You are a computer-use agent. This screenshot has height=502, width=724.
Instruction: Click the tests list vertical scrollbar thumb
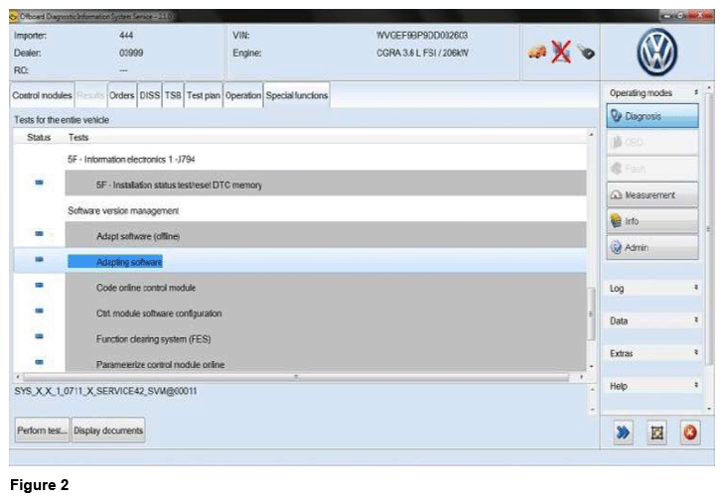(591, 314)
